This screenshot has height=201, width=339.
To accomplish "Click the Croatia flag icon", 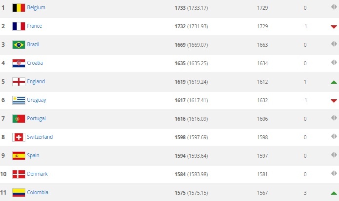I will tap(19, 63).
